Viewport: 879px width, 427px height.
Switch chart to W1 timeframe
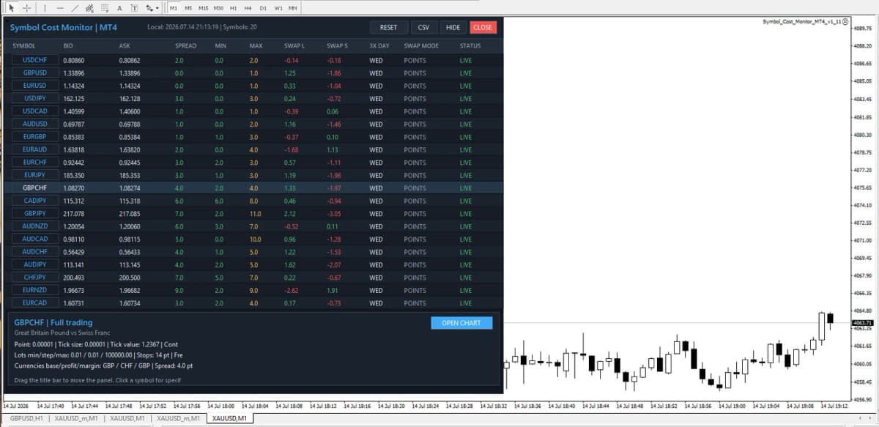click(x=278, y=7)
